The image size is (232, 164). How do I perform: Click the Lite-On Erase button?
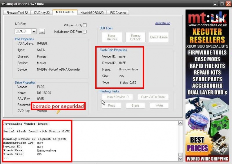coord(159,37)
